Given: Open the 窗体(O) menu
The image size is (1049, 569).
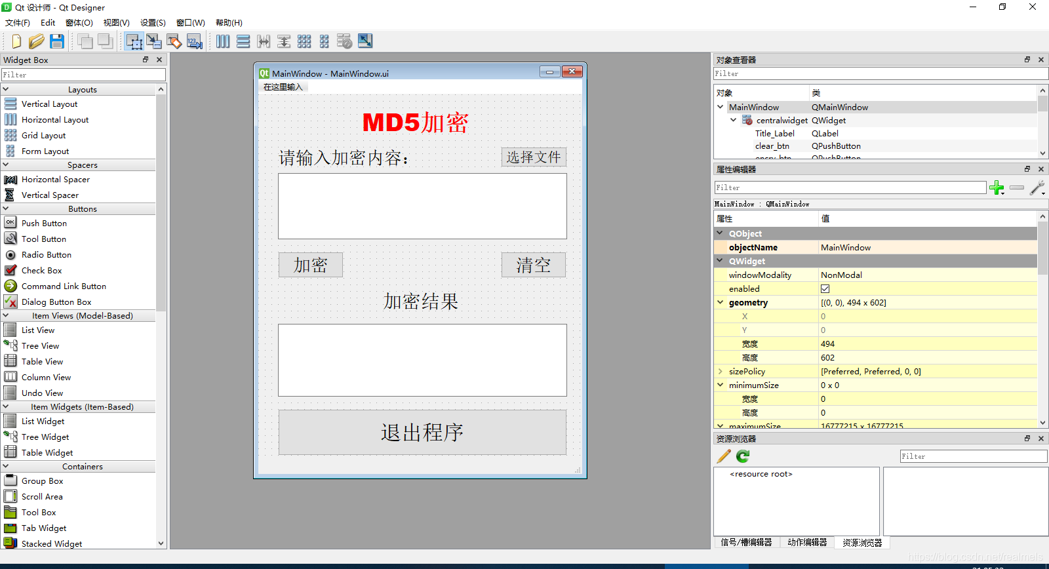Looking at the screenshot, I should tap(79, 22).
